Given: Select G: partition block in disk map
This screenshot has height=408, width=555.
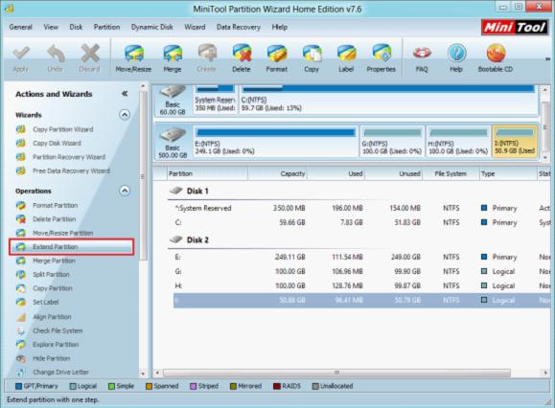Looking at the screenshot, I should 392,142.
